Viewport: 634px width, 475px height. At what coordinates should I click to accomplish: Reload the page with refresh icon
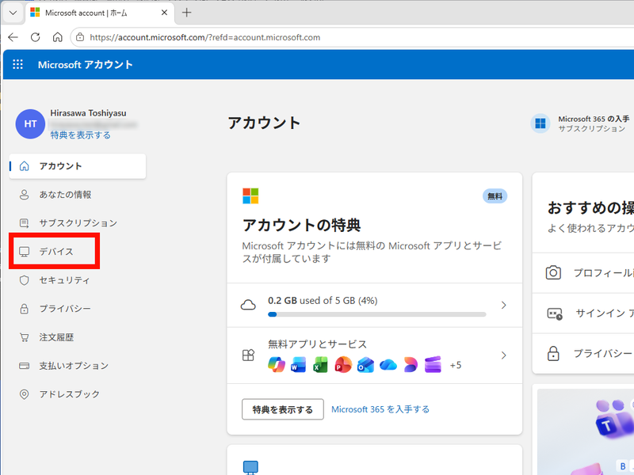pyautogui.click(x=36, y=37)
